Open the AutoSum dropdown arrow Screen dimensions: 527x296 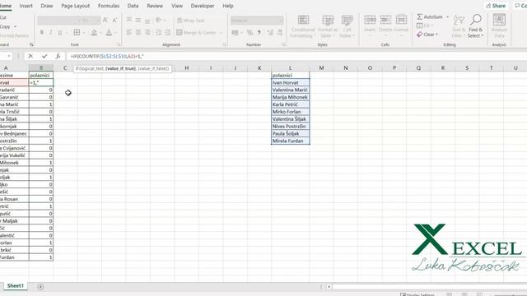pyautogui.click(x=447, y=16)
